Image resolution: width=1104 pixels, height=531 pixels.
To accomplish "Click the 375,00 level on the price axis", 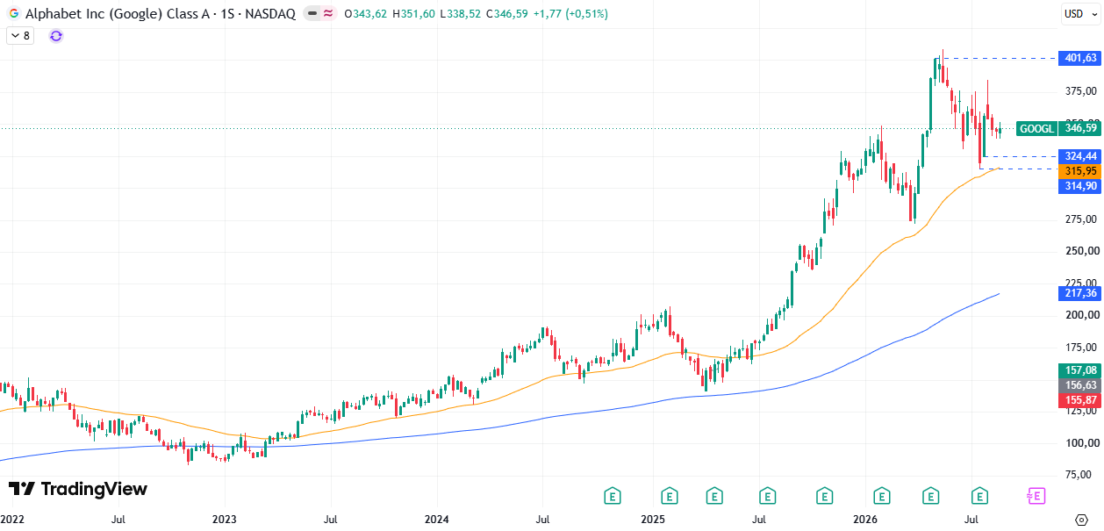I will (x=1081, y=90).
